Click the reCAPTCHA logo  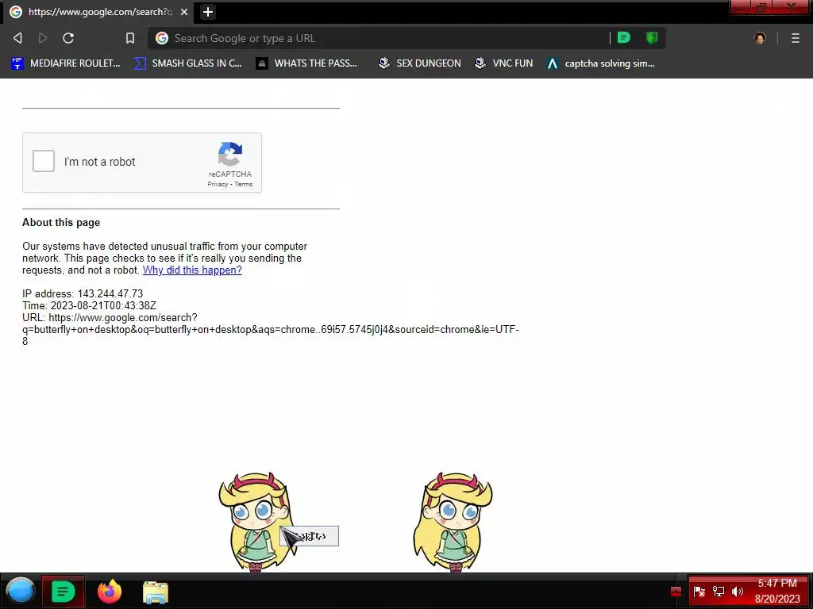tap(230, 154)
